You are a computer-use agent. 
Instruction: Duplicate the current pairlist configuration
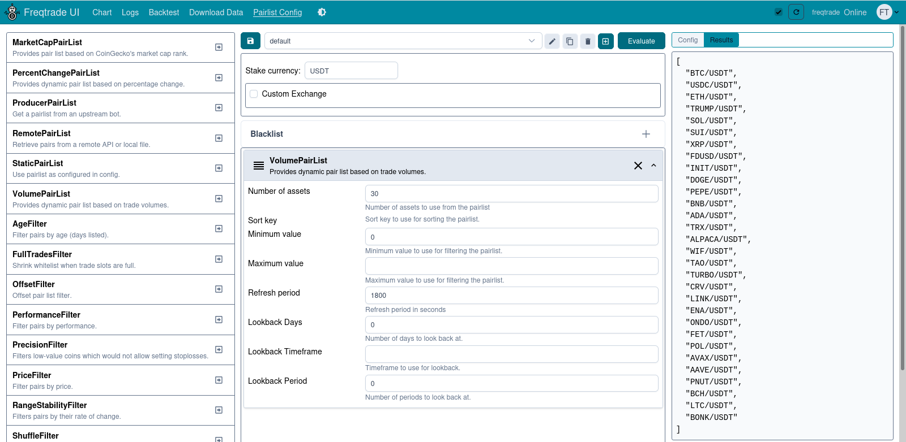(570, 41)
